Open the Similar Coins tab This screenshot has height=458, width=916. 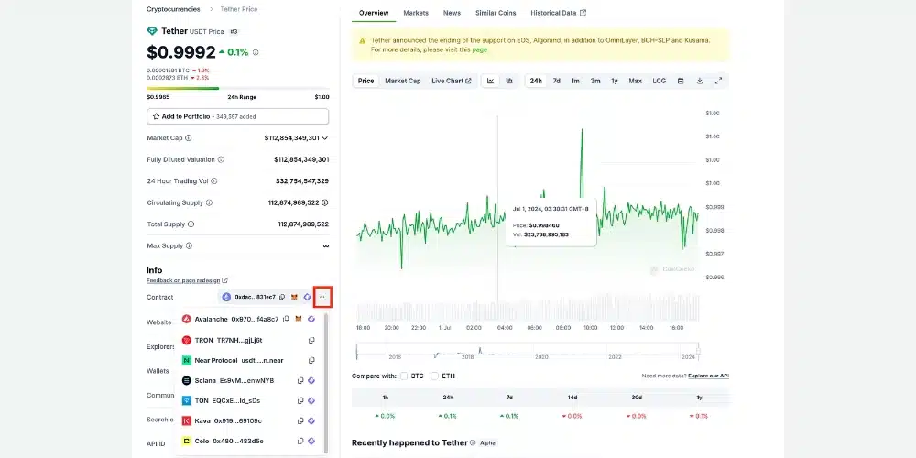pyautogui.click(x=496, y=13)
